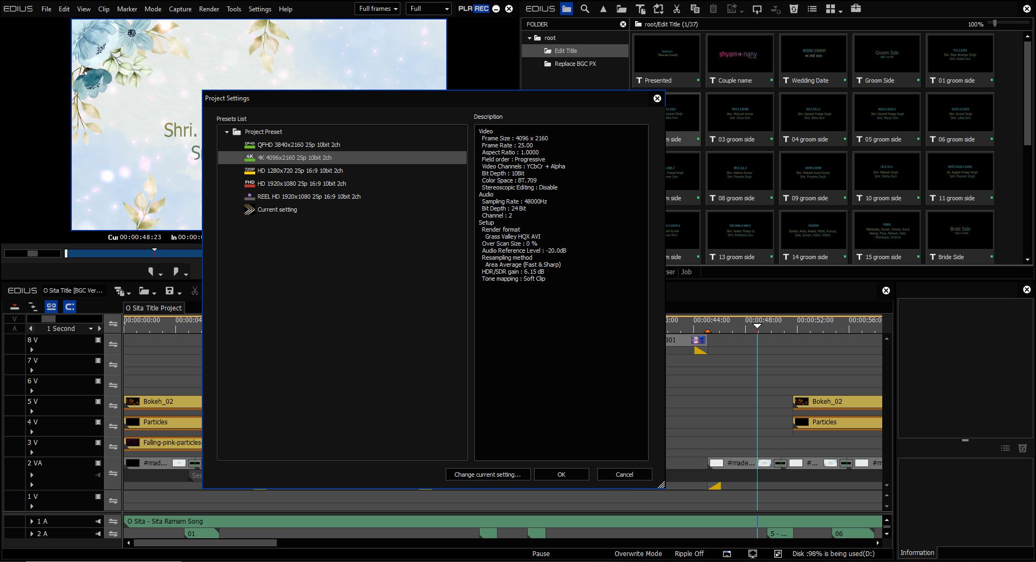Click the New Sequence icon in timeline toolbar
Viewport: 1036px width, 562px height.
(x=119, y=291)
